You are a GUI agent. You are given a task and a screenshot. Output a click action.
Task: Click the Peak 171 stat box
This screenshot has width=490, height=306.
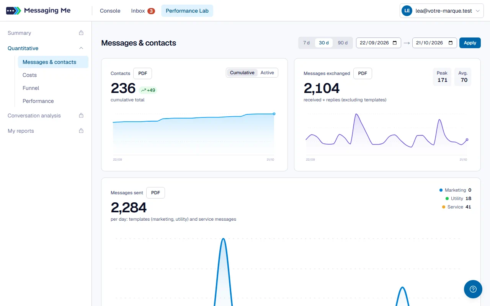tap(442, 76)
